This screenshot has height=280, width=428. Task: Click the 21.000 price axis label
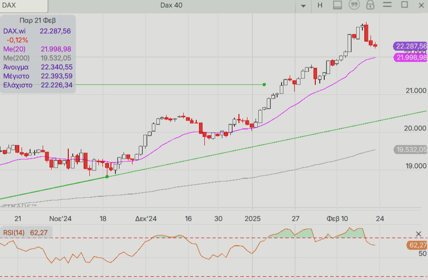tap(416, 91)
